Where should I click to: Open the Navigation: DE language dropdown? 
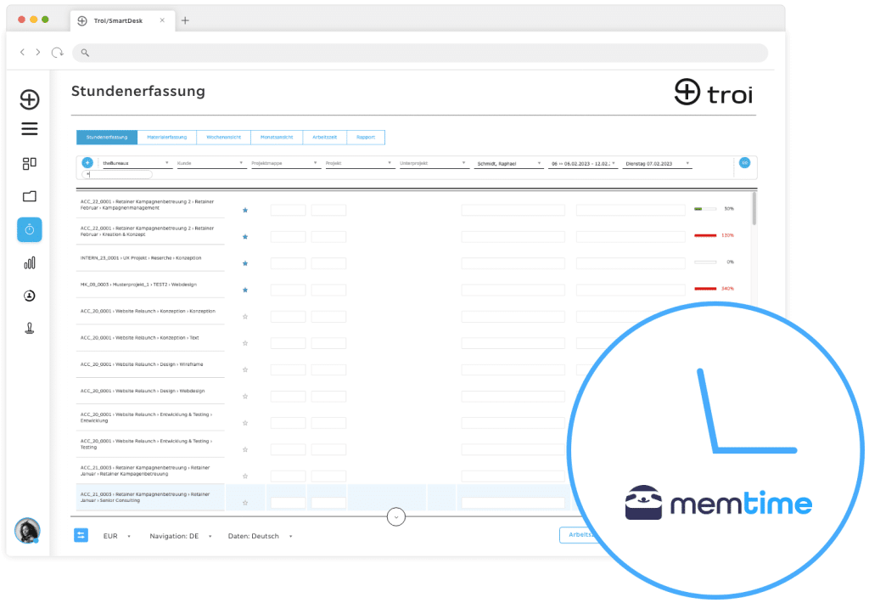click(x=181, y=536)
